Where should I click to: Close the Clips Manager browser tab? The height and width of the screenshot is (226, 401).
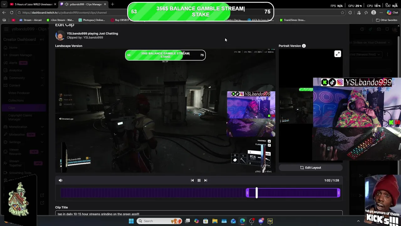click(105, 4)
